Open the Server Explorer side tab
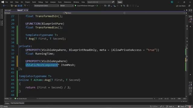 (x=2, y=14)
